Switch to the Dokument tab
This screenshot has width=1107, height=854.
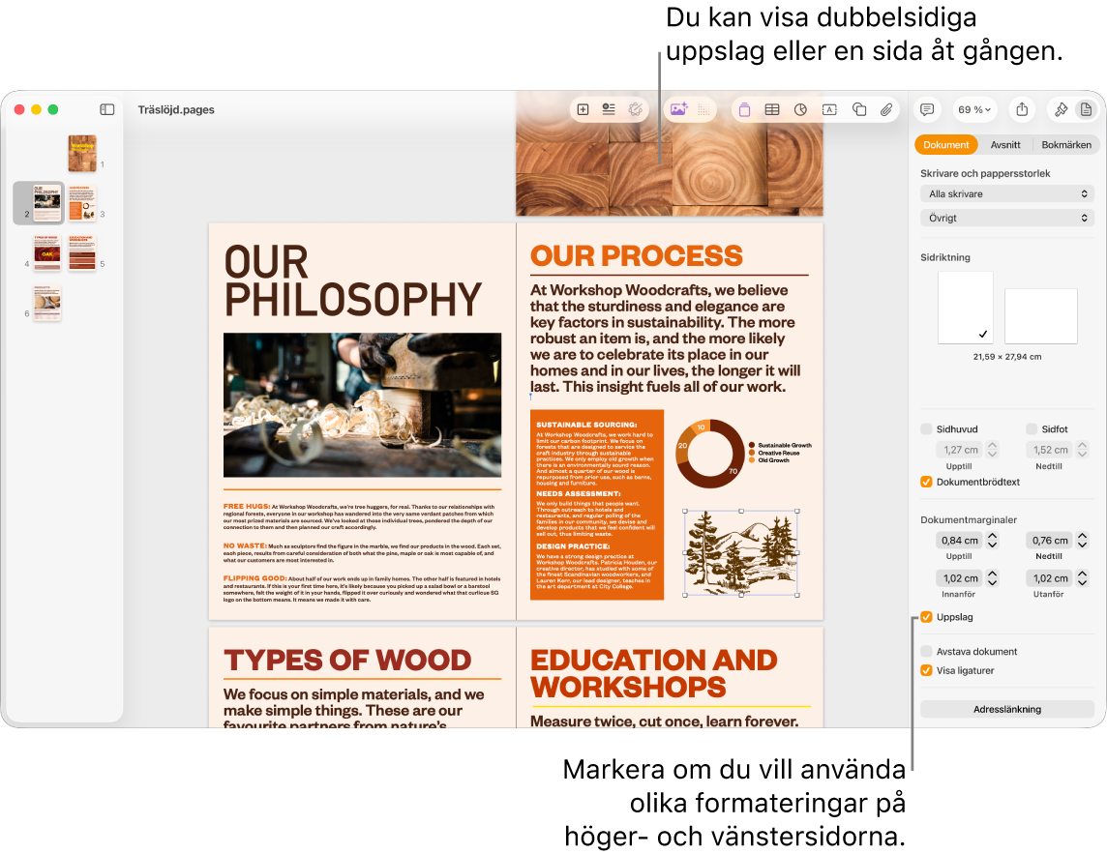click(x=946, y=145)
